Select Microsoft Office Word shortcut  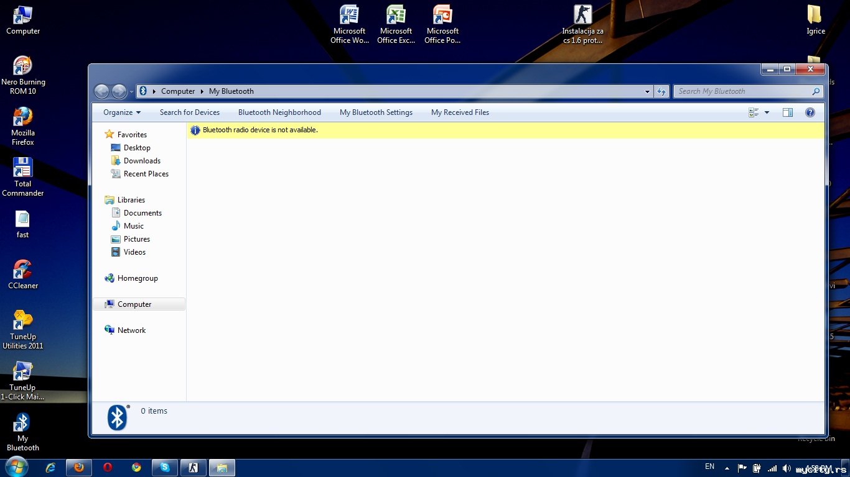pos(350,24)
